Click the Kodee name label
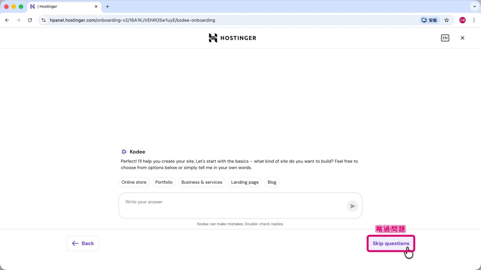This screenshot has height=270, width=481. [137, 152]
